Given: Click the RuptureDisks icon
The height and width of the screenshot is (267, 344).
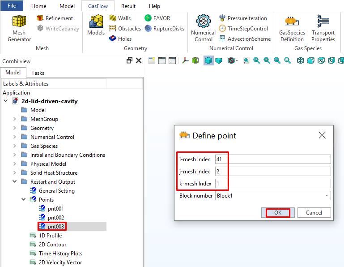Looking at the screenshot, I should (x=164, y=29).
